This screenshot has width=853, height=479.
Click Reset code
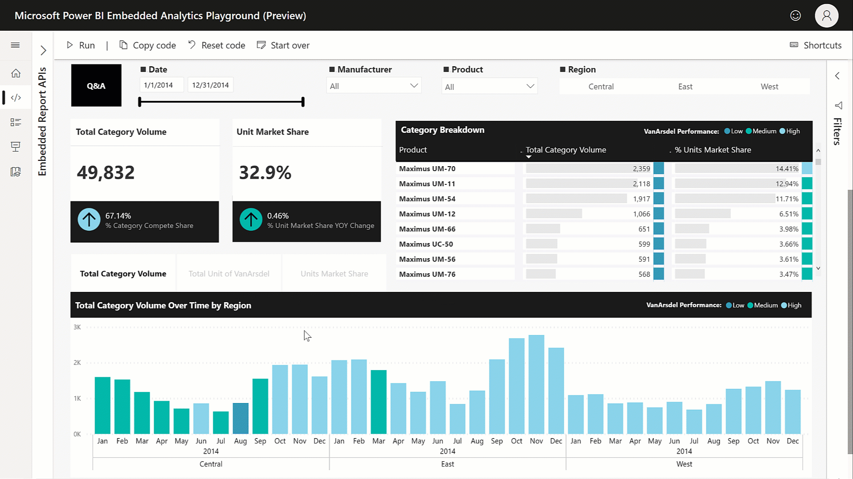(x=216, y=45)
